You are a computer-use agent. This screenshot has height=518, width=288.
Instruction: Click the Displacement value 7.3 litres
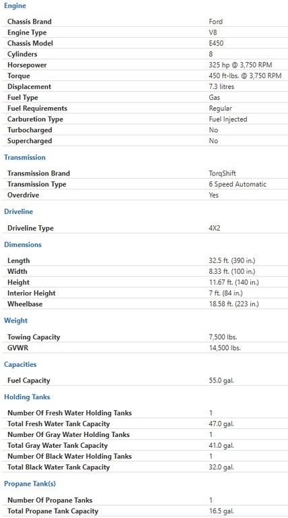pyautogui.click(x=221, y=86)
